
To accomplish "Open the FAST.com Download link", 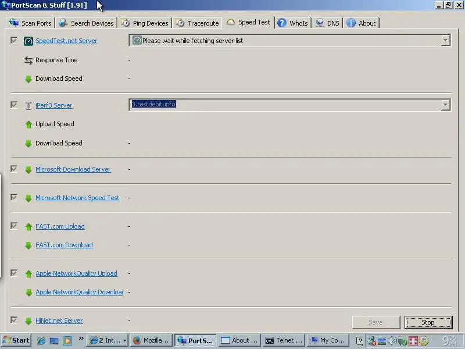I will point(64,245).
